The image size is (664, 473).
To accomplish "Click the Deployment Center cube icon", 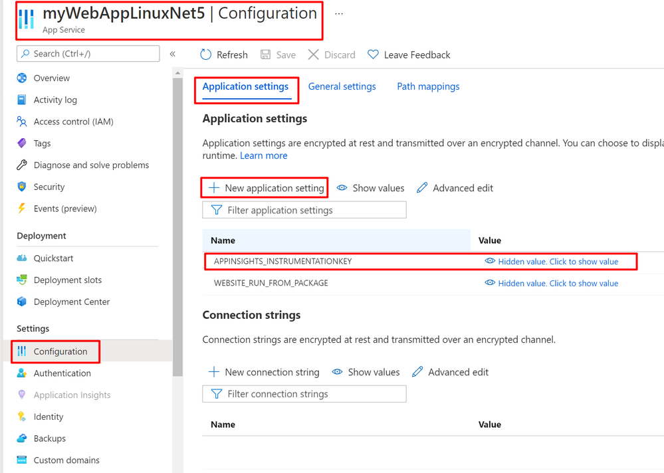I will (21, 302).
